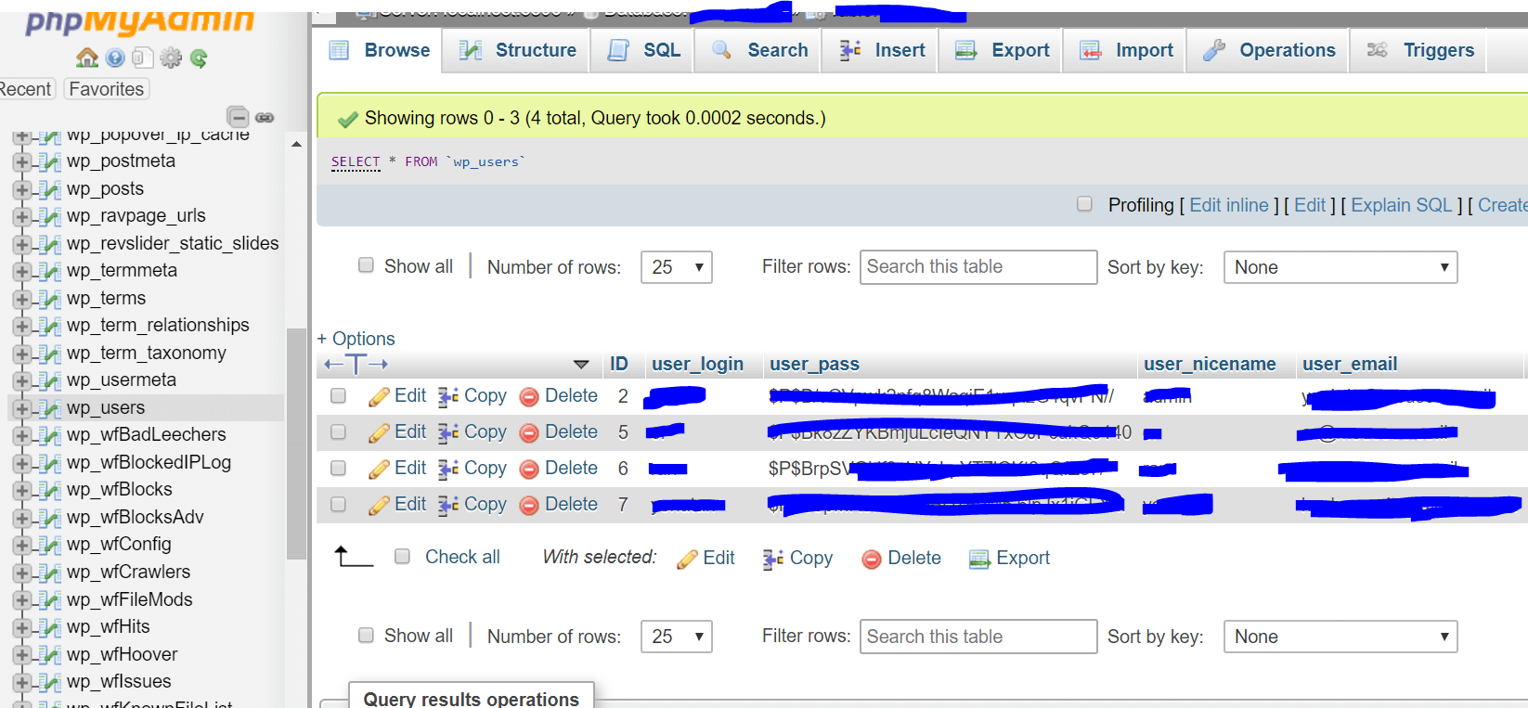Click the red Delete icon for row ID 6
1528x708 pixels.
[529, 470]
